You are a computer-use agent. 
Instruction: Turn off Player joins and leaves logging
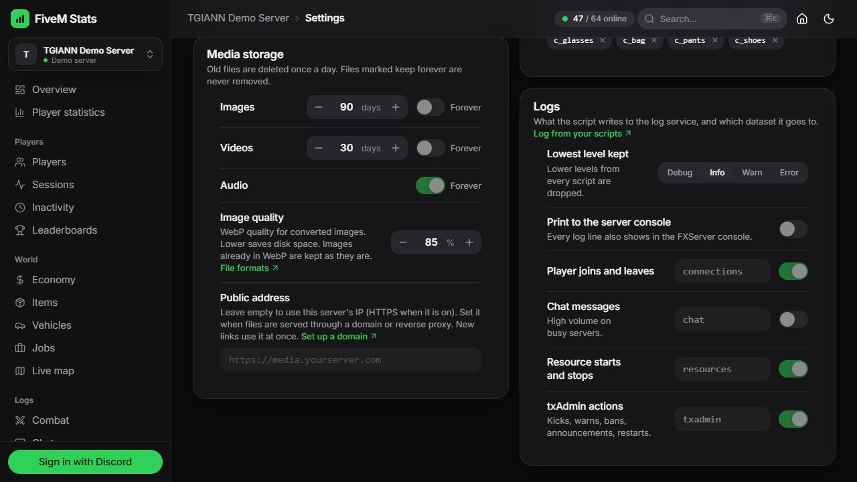pyautogui.click(x=793, y=271)
